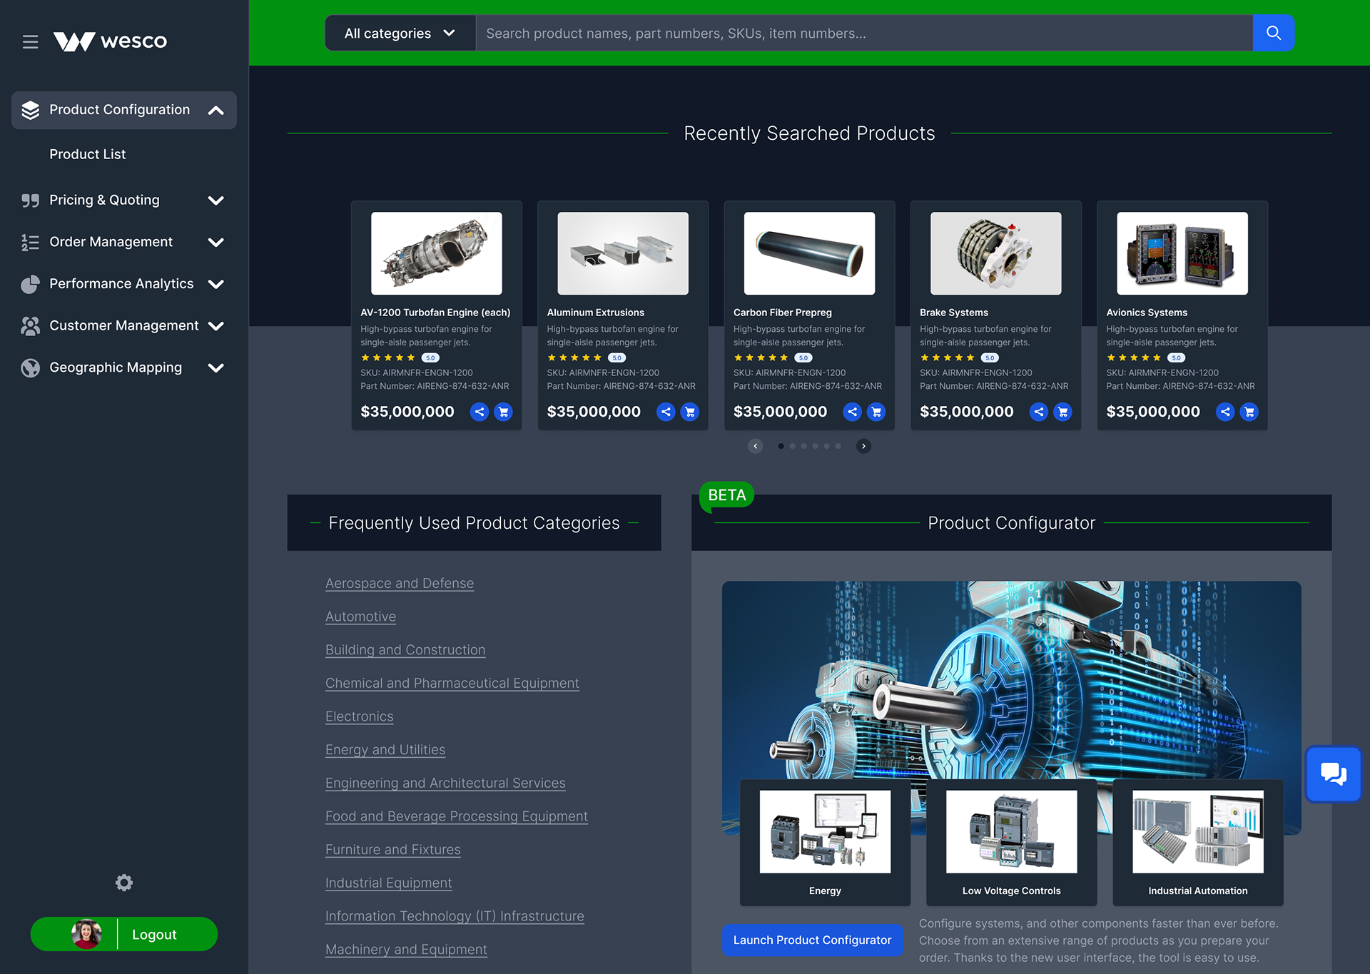Open Aerospace and Defense category link
The width and height of the screenshot is (1370, 974).
400,583
